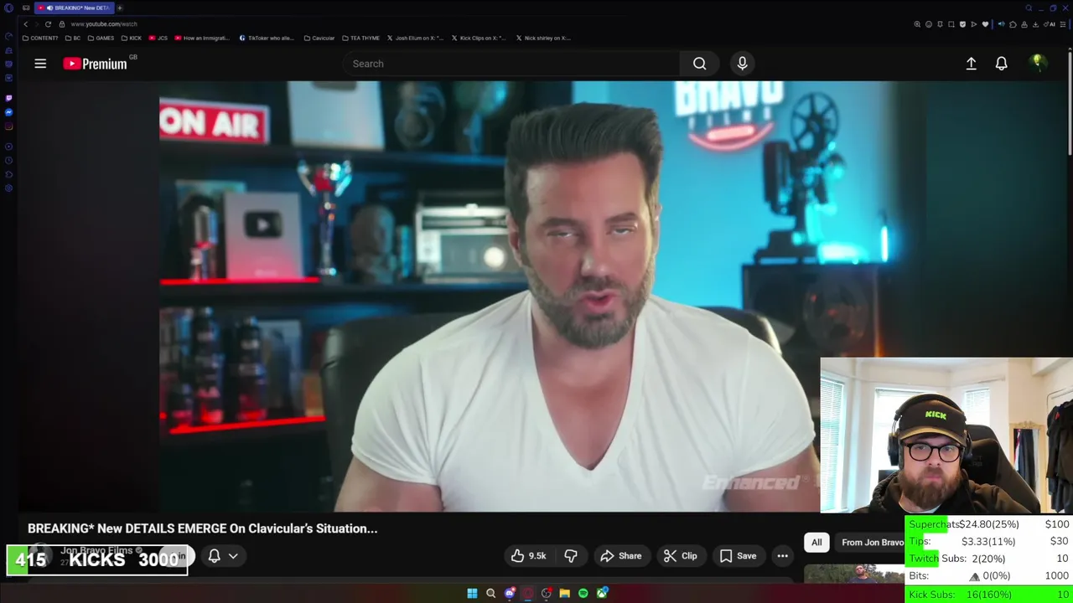
Task: Click the video title BREAKING* New DETAILS EMERGE
Action: 202,528
